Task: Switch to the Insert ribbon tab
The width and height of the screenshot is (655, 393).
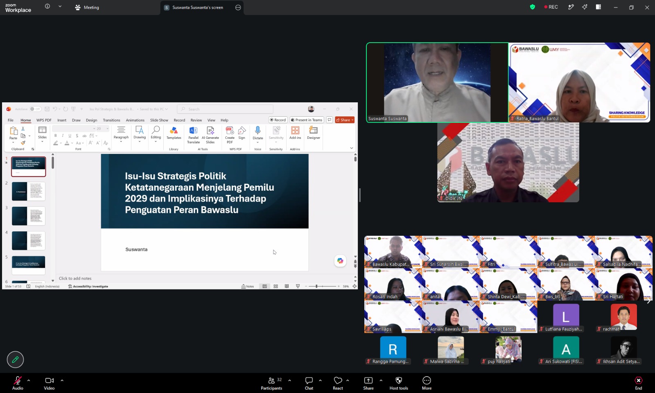Action: click(62, 120)
